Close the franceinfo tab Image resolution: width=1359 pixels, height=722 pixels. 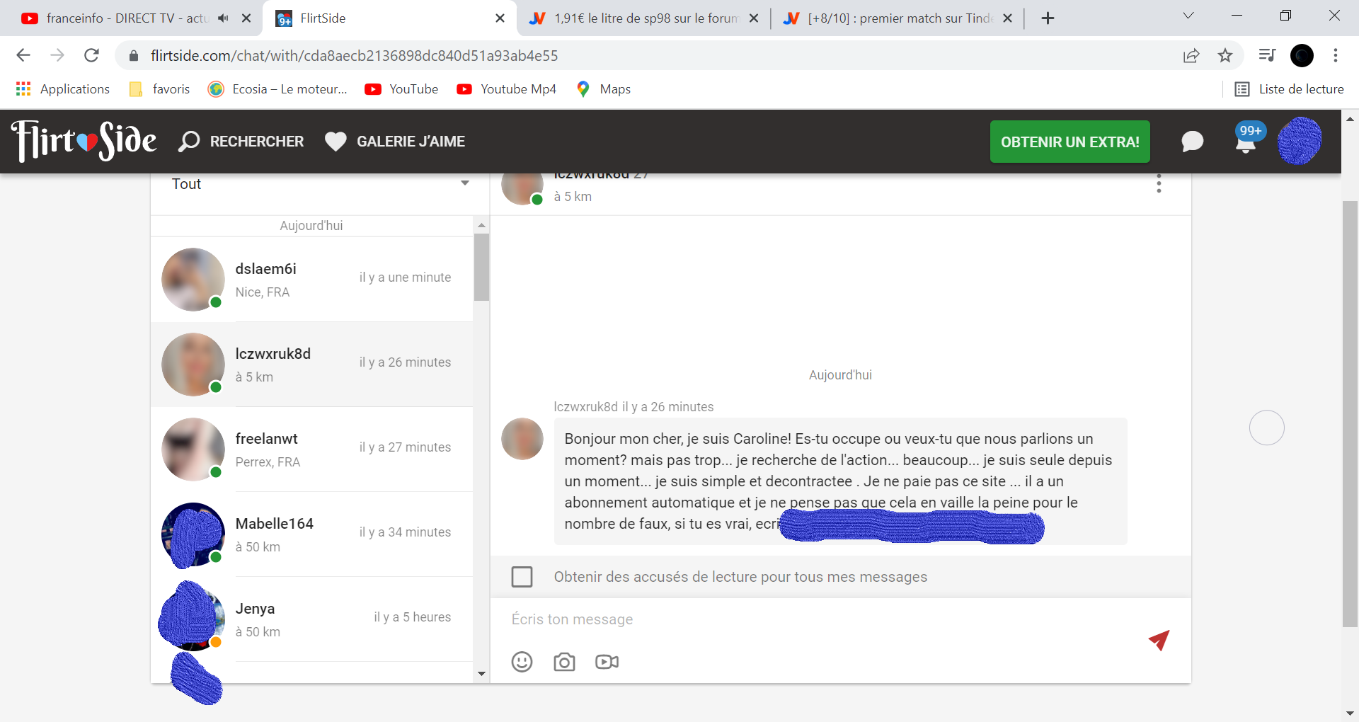246,18
